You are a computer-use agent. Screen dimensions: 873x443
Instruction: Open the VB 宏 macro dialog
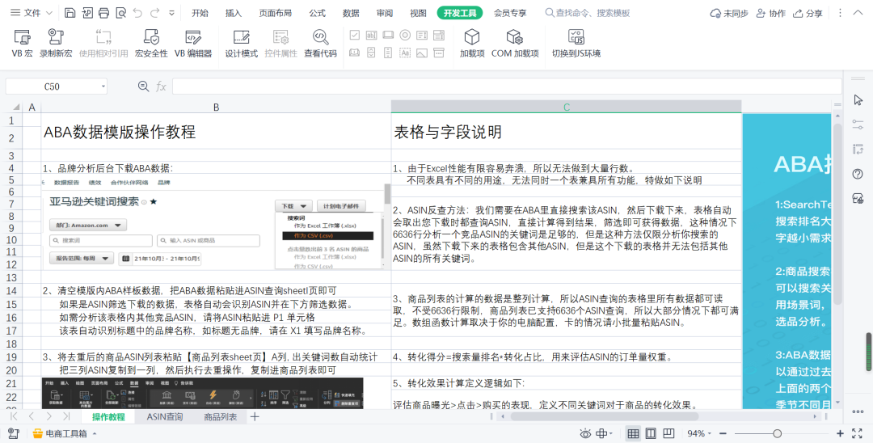22,37
